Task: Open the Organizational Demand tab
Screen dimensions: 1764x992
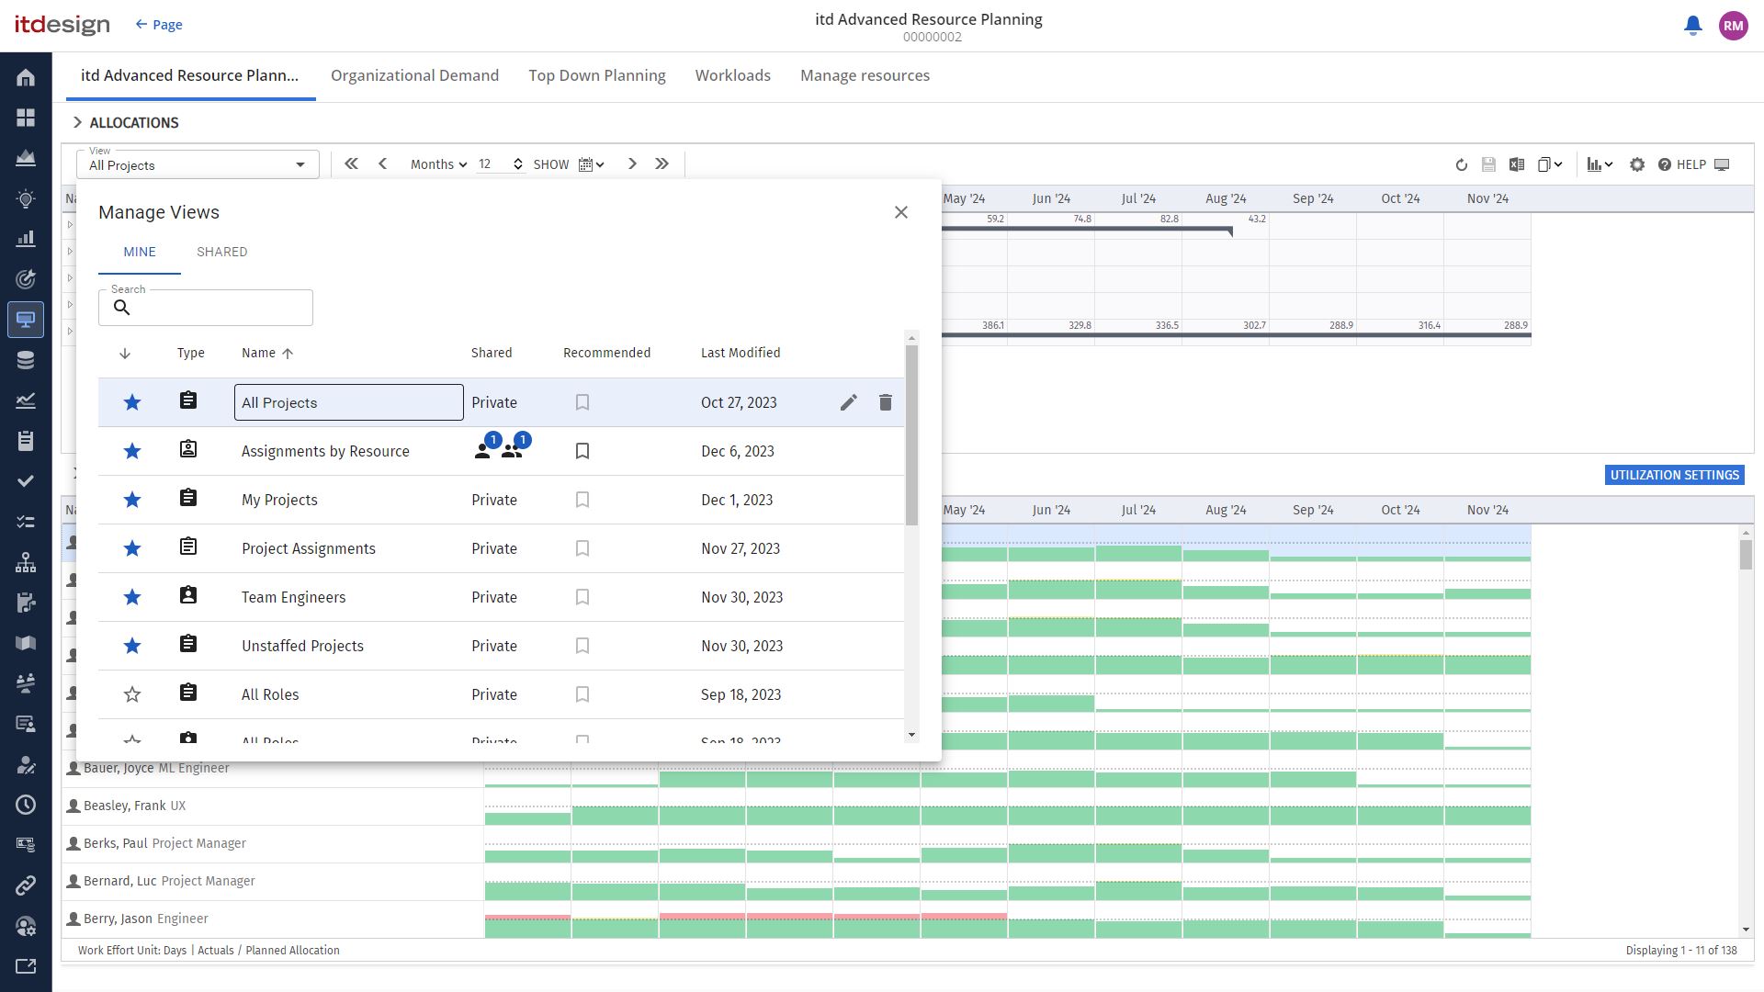Action: (x=414, y=75)
